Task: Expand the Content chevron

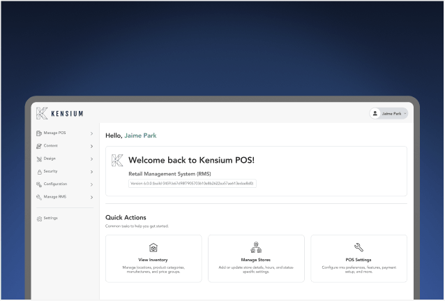Action: tap(91, 146)
